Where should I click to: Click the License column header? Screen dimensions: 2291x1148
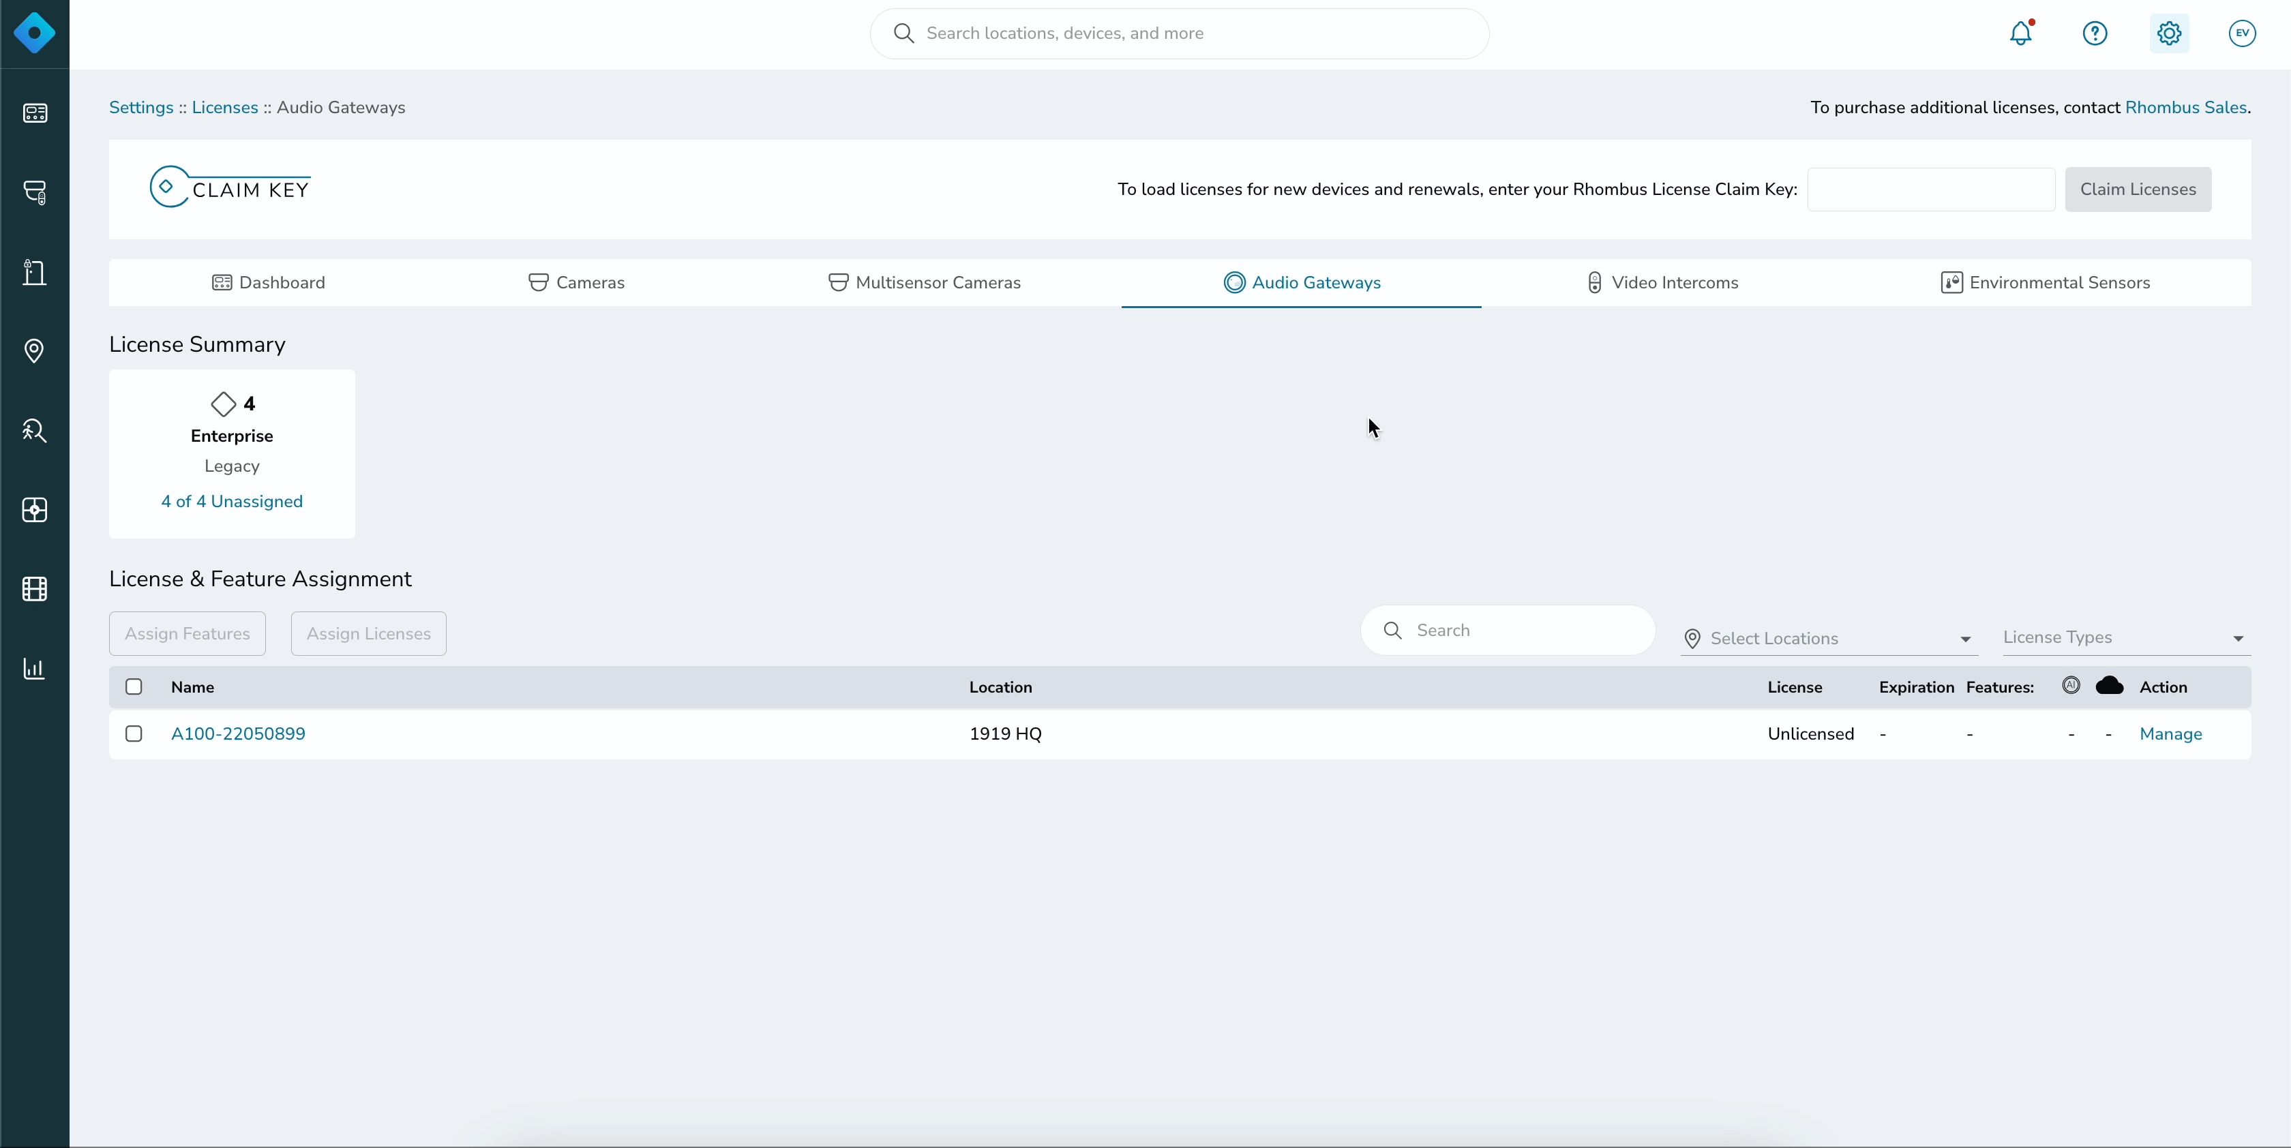click(x=1795, y=687)
